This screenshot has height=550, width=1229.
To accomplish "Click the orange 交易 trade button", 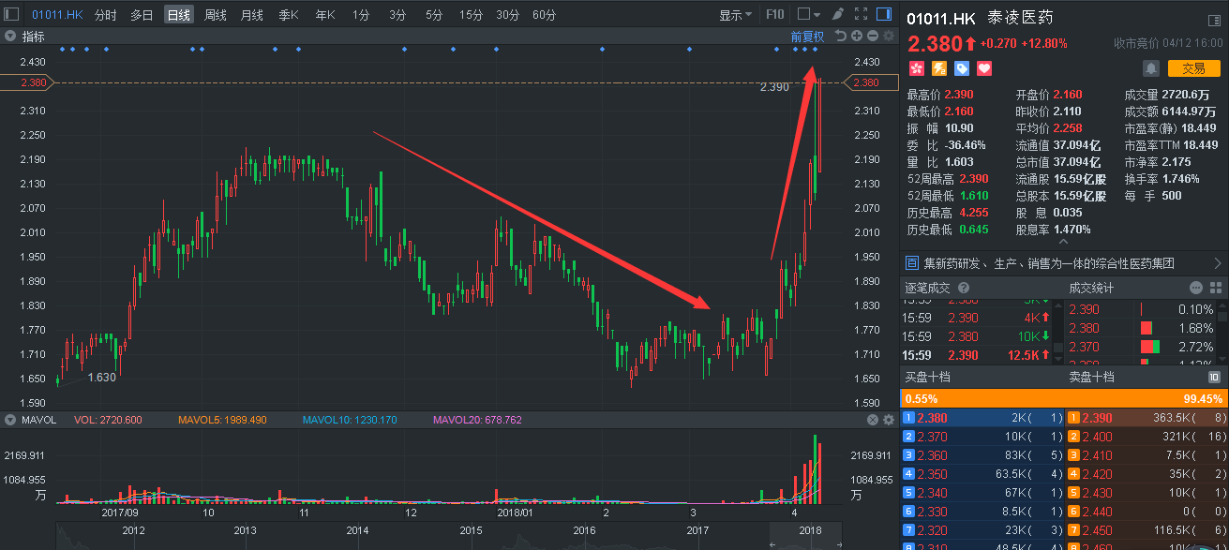I will pos(1192,68).
